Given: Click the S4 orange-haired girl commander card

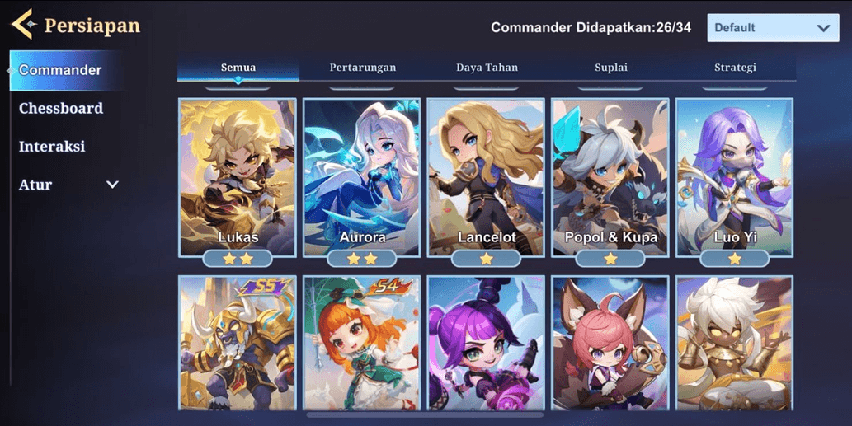Looking at the screenshot, I should [x=361, y=343].
